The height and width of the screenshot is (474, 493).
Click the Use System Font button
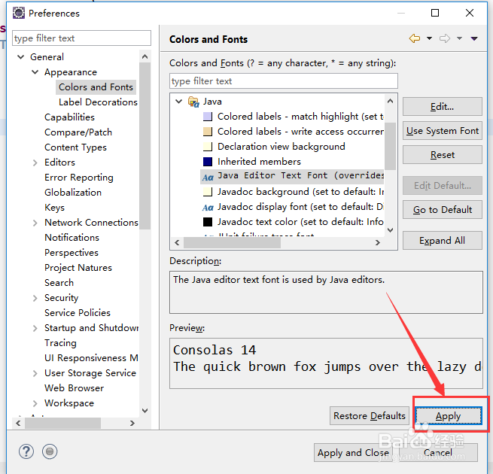(x=442, y=131)
